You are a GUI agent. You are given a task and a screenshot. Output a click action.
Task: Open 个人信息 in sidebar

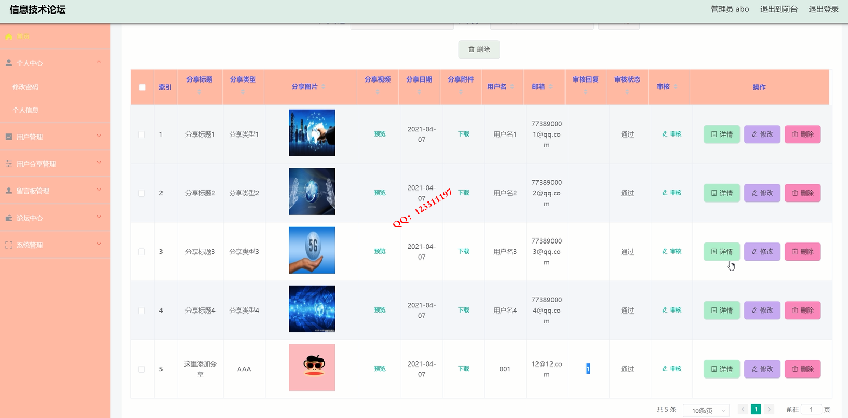point(25,110)
